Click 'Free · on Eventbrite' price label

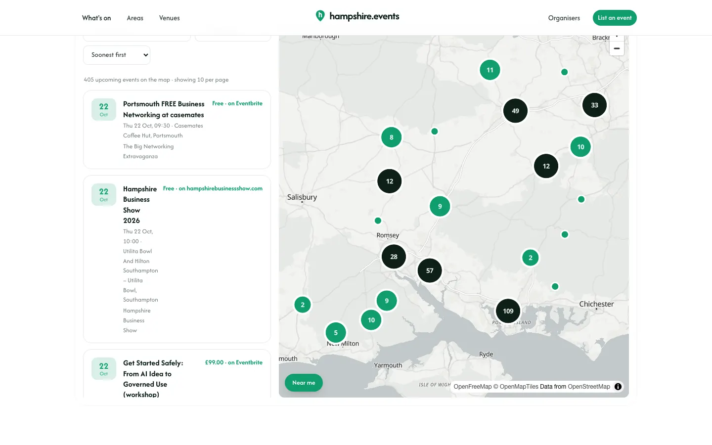237,103
